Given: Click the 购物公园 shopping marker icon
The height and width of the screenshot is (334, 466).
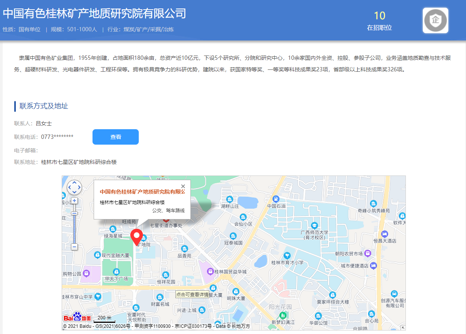Looking at the screenshot, I should pyautogui.click(x=87, y=273).
